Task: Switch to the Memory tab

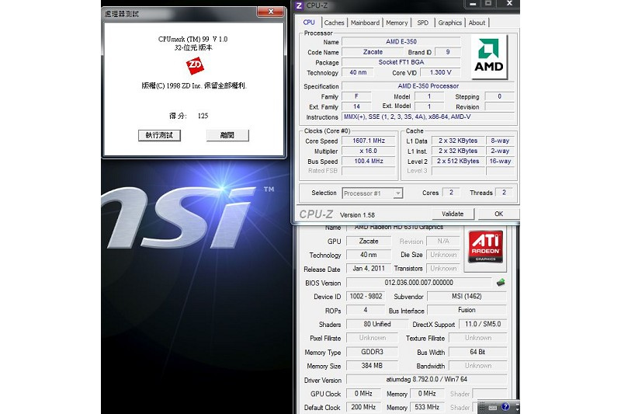Action: click(397, 23)
